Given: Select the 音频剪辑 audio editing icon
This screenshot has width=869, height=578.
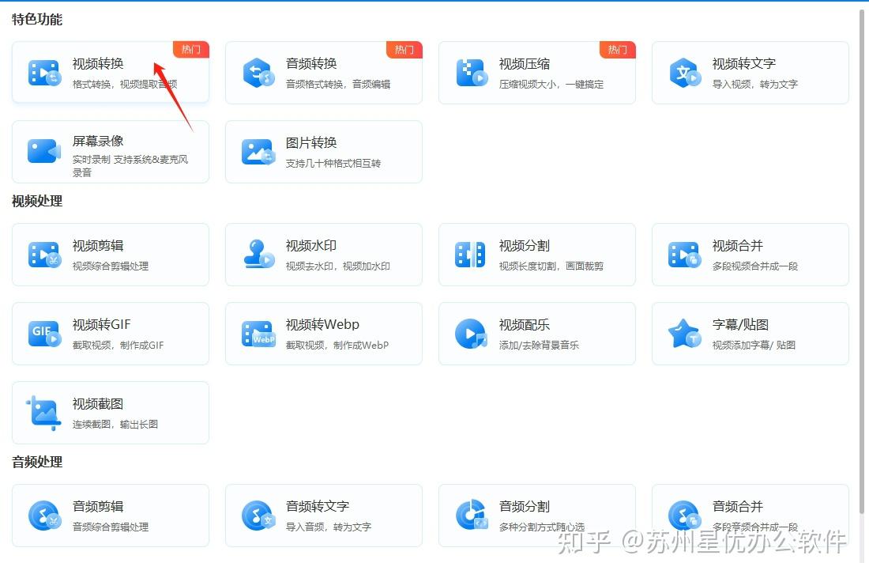Looking at the screenshot, I should click(x=43, y=515).
